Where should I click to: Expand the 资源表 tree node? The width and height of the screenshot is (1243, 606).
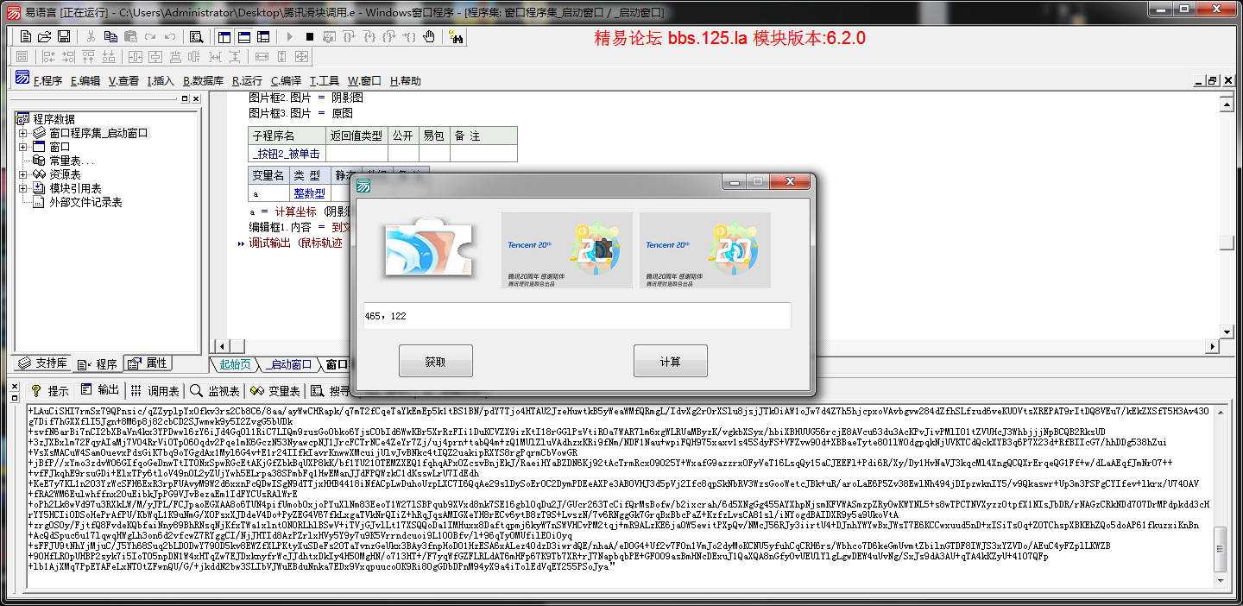[23, 174]
